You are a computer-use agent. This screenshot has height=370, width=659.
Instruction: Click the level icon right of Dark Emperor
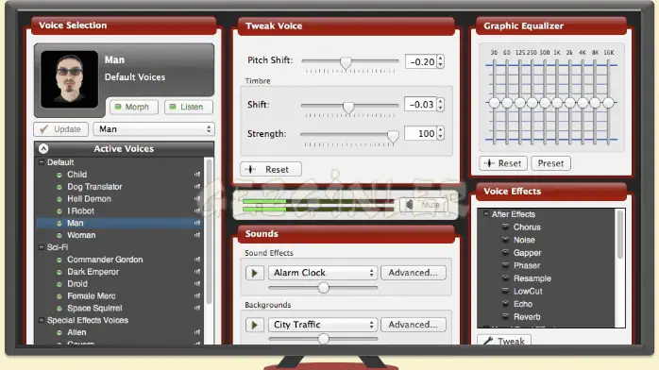(197, 272)
